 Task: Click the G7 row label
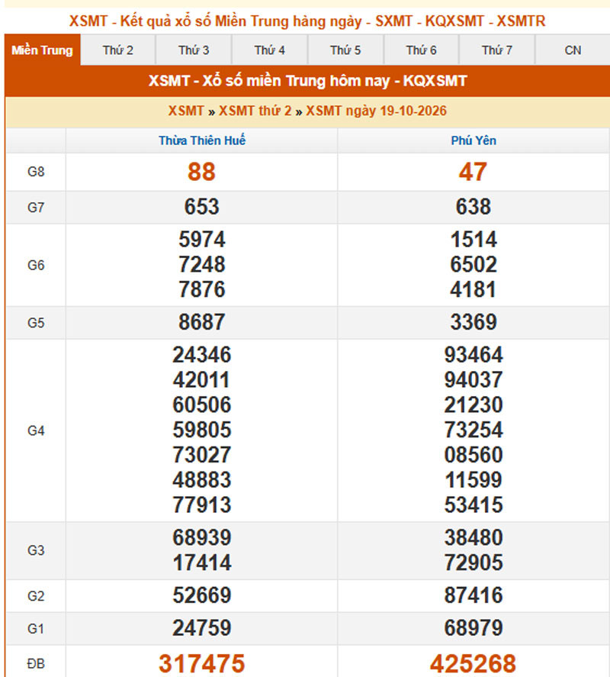pyautogui.click(x=36, y=208)
